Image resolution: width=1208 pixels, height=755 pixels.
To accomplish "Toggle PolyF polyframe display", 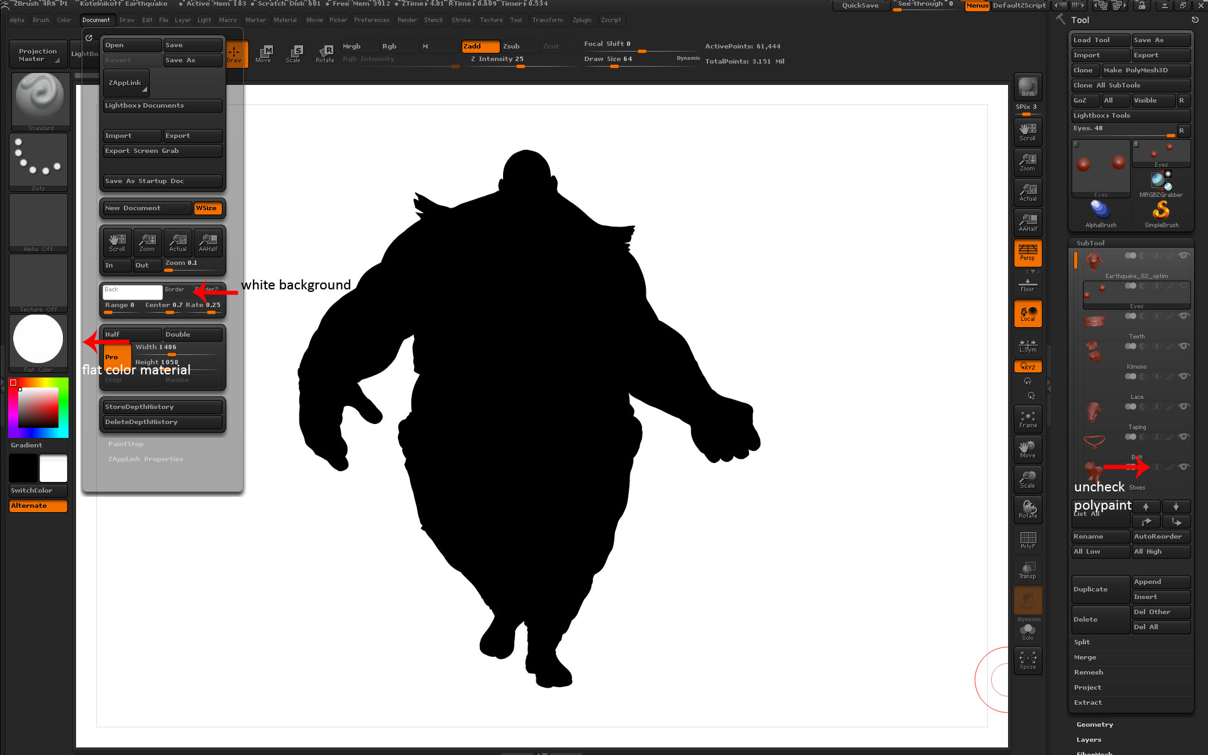I will (x=1028, y=540).
